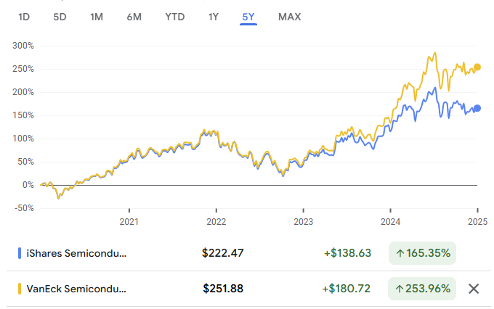Click the blue iShares color marker
The width and height of the screenshot is (494, 309).
[20, 253]
